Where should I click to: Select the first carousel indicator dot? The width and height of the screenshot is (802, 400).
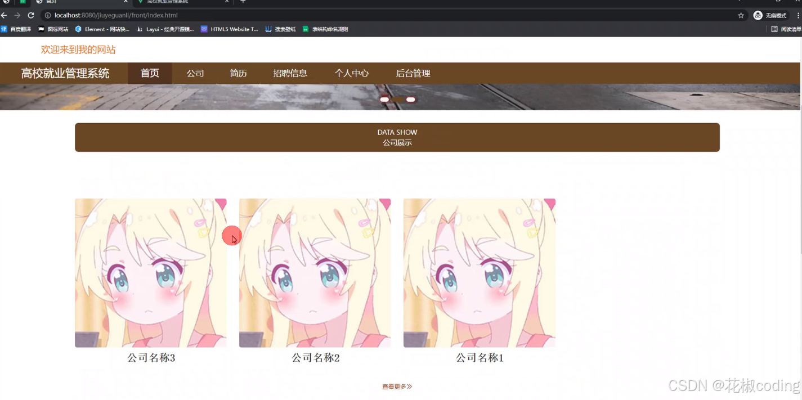click(x=384, y=100)
